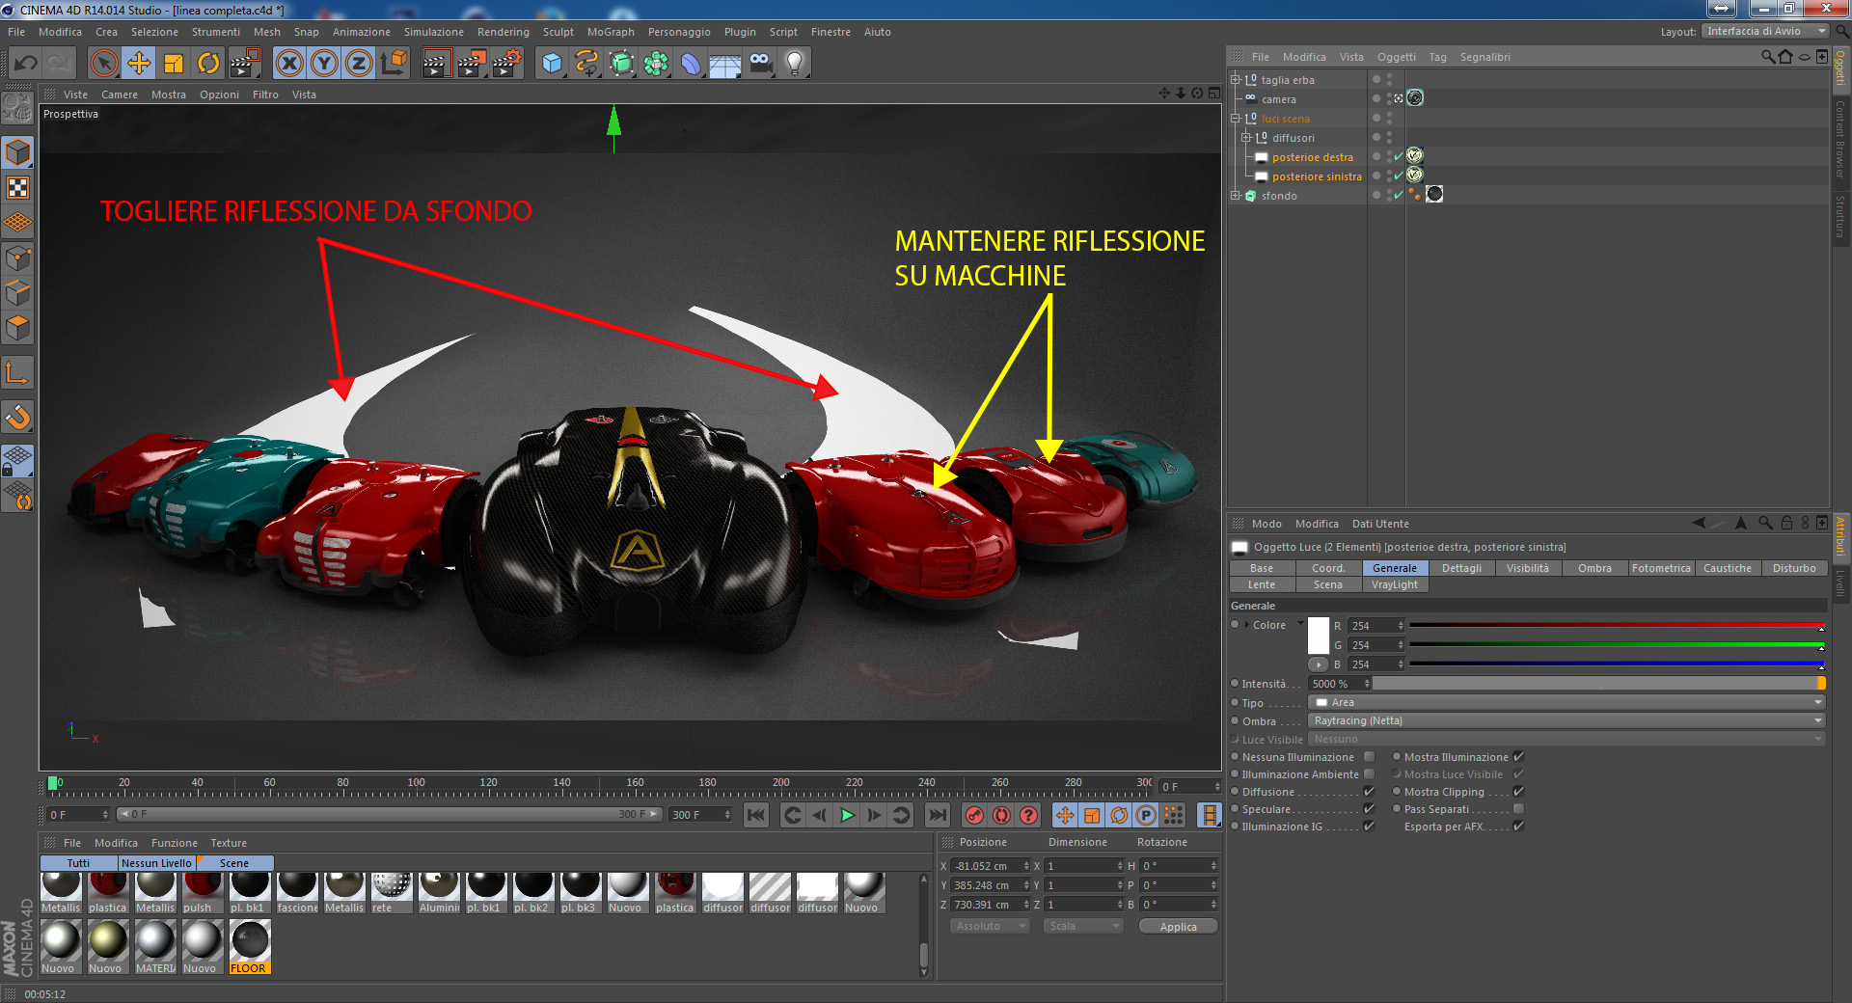Image resolution: width=1852 pixels, height=1003 pixels.
Task: Click the light color swatch
Action: [1319, 636]
